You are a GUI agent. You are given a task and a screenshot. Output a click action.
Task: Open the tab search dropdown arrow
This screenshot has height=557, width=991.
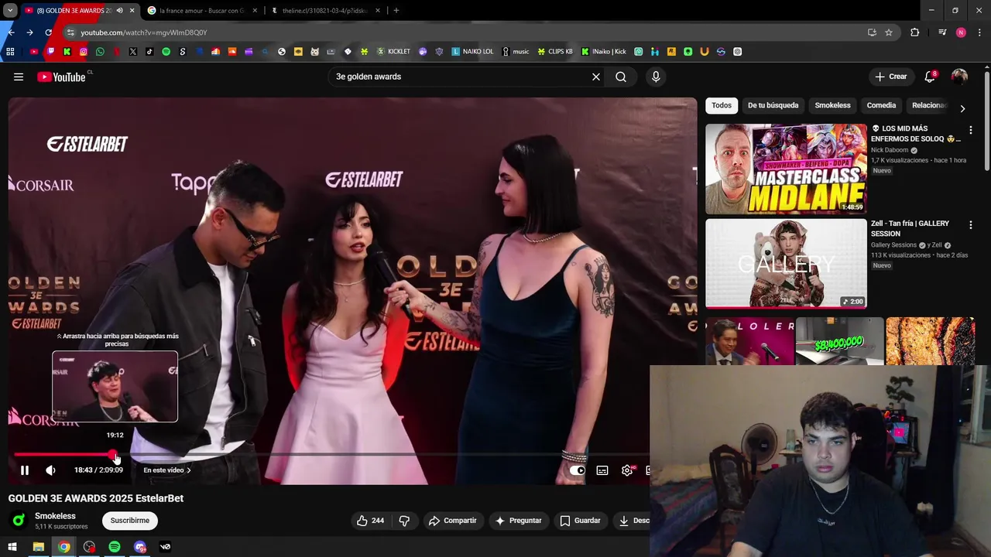tap(9, 11)
